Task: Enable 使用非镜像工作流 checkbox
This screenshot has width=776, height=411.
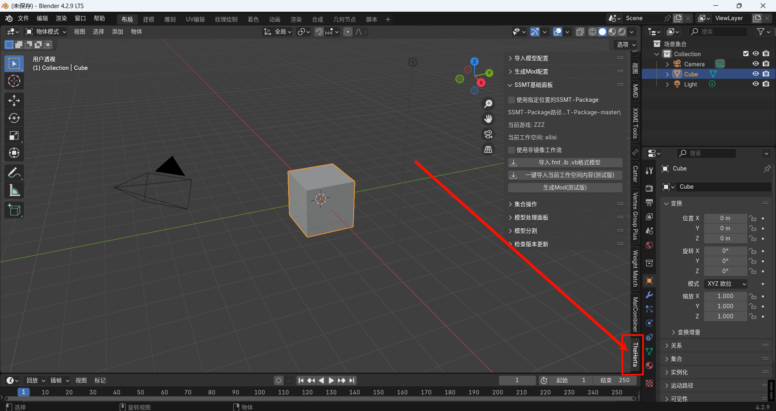Action: coord(512,150)
